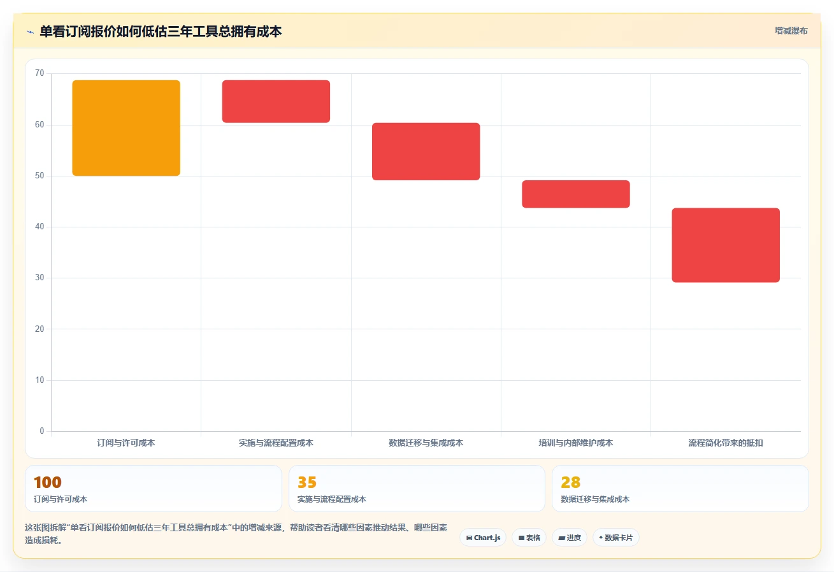The image size is (834, 572).
Task: Click the chart title 单看订阅报价如何低估三年工具总拥有成本
Action: pyautogui.click(x=161, y=31)
